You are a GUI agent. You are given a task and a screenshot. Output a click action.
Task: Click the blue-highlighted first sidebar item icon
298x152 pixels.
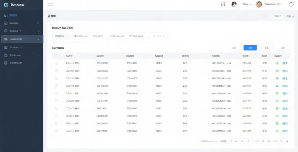[6, 15]
